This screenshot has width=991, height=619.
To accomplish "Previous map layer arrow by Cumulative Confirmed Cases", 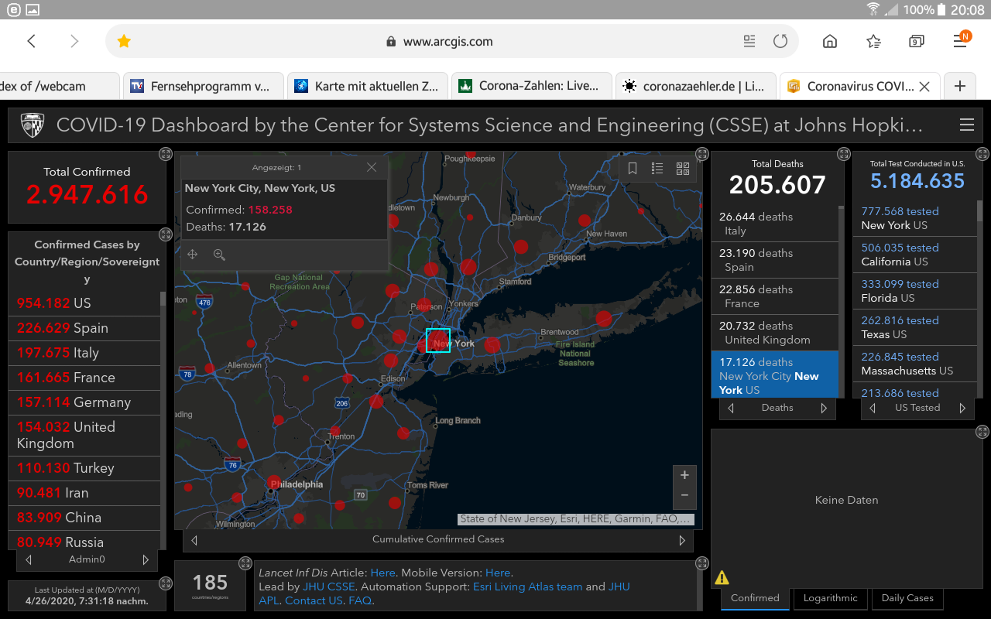I will (194, 540).
